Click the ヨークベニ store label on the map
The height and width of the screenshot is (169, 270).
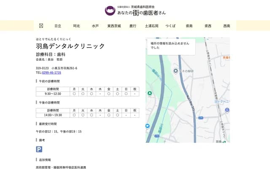pos(221,101)
